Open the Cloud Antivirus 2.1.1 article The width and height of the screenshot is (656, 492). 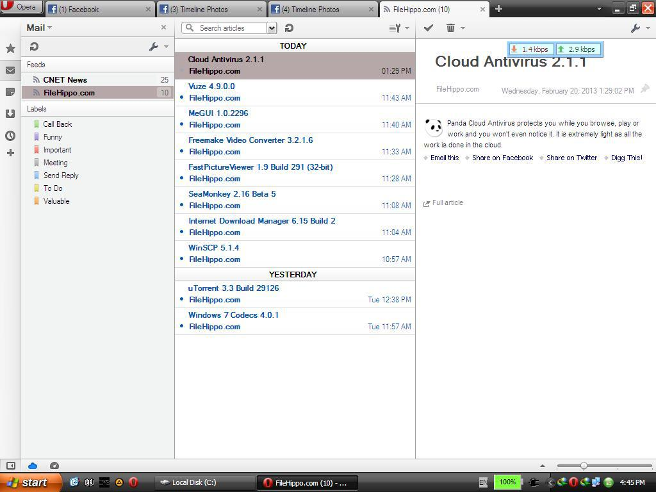pyautogui.click(x=295, y=65)
